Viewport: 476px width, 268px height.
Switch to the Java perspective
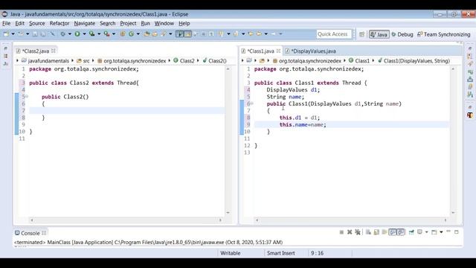[379, 34]
